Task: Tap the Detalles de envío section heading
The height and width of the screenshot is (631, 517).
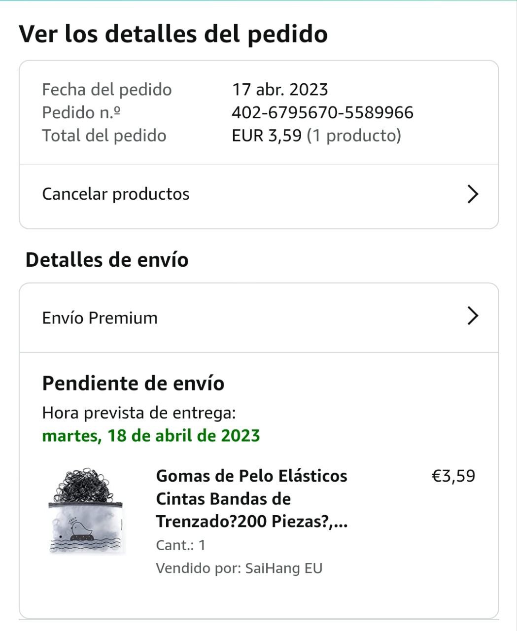Action: tap(107, 260)
